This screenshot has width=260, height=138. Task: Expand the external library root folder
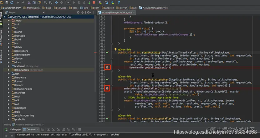pyautogui.click(x=9, y=66)
